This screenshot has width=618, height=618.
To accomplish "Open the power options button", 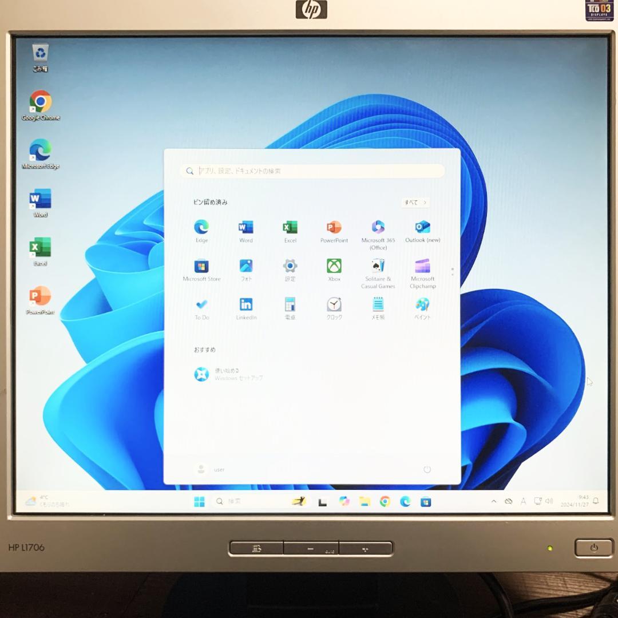I will click(427, 469).
